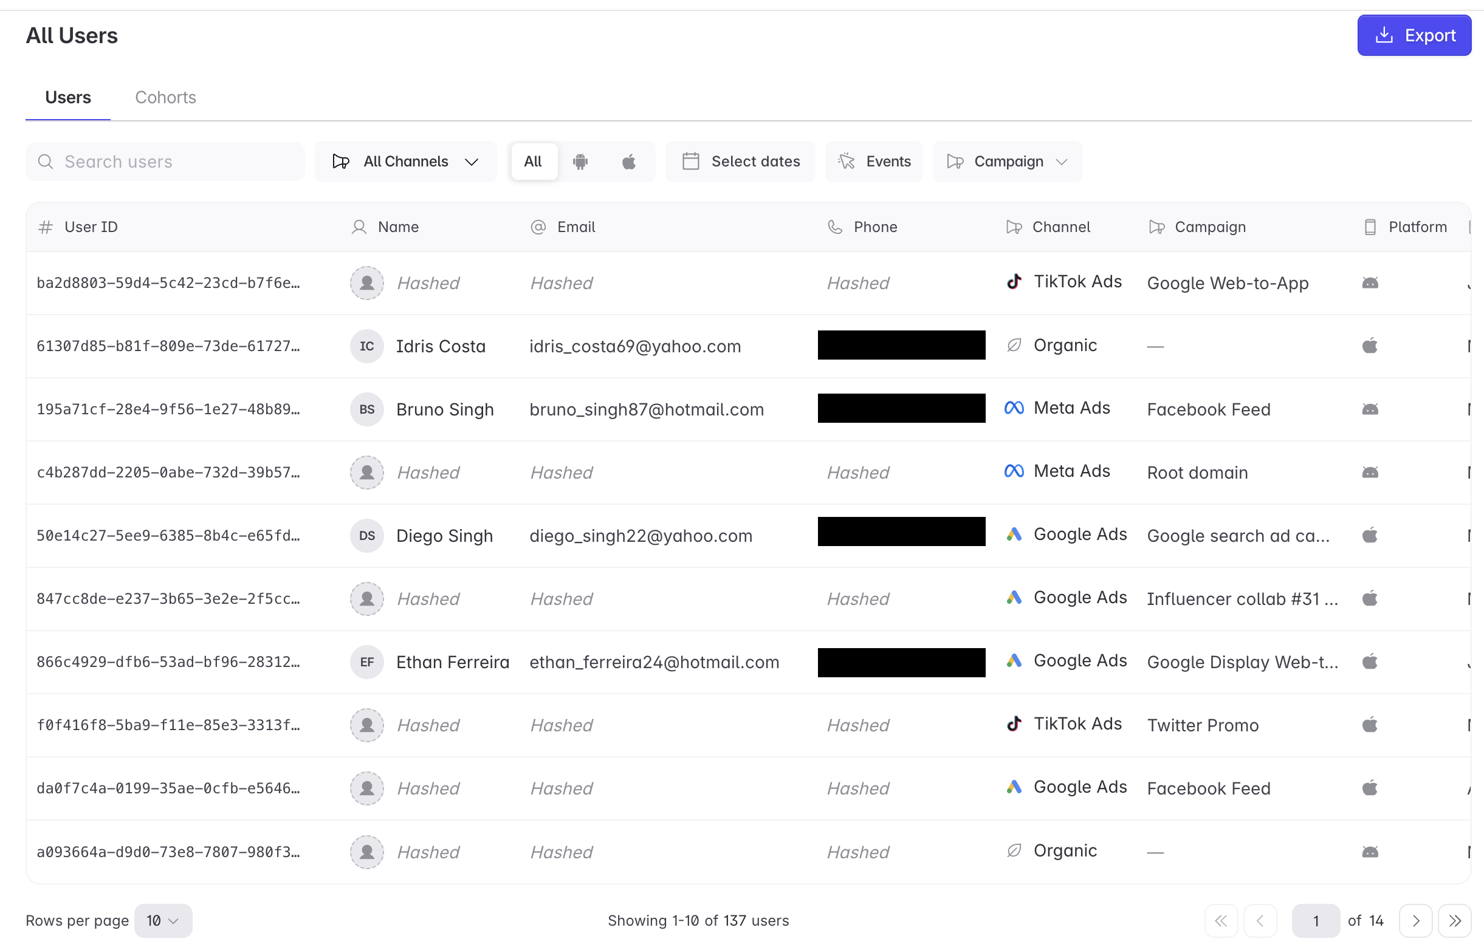
Task: Click the DS avatar for Diego Singh
Action: [367, 536]
